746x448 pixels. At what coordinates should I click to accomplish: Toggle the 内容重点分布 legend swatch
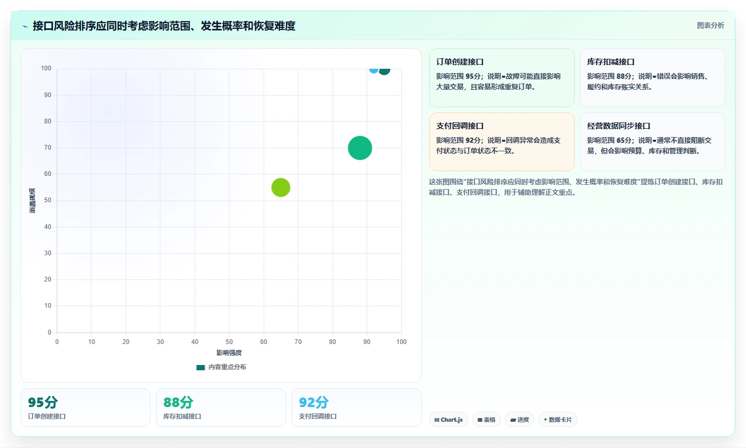200,367
